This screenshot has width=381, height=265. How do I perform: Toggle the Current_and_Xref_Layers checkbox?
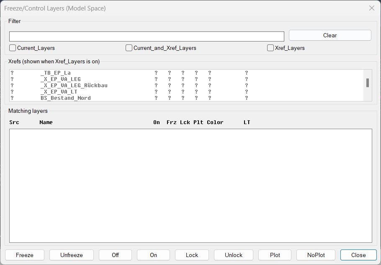click(129, 48)
